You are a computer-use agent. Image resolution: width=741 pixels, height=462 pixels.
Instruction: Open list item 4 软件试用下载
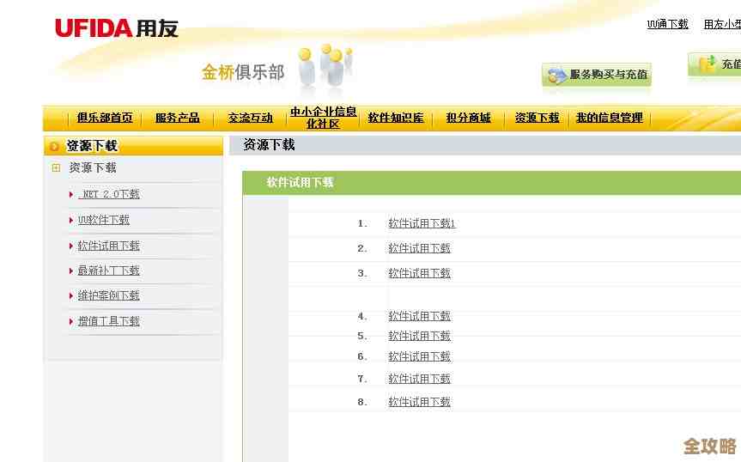pyautogui.click(x=419, y=316)
